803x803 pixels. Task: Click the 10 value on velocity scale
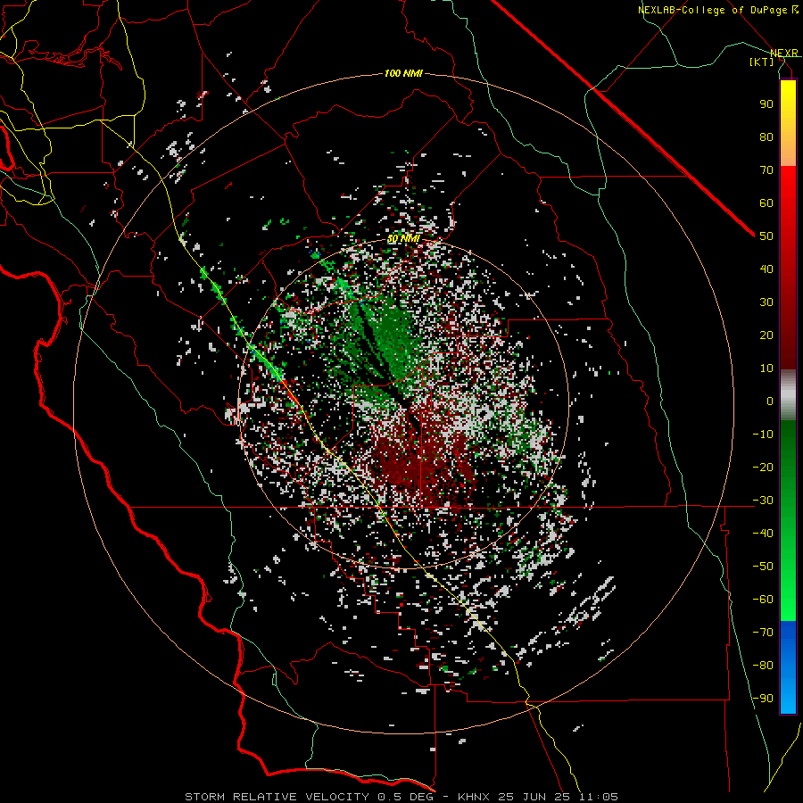[x=766, y=368]
